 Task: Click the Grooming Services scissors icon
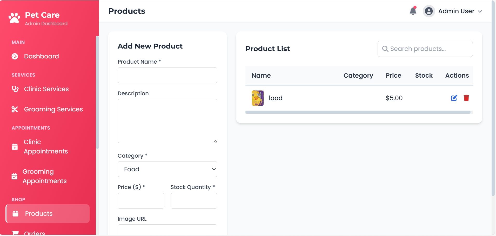pyautogui.click(x=15, y=109)
